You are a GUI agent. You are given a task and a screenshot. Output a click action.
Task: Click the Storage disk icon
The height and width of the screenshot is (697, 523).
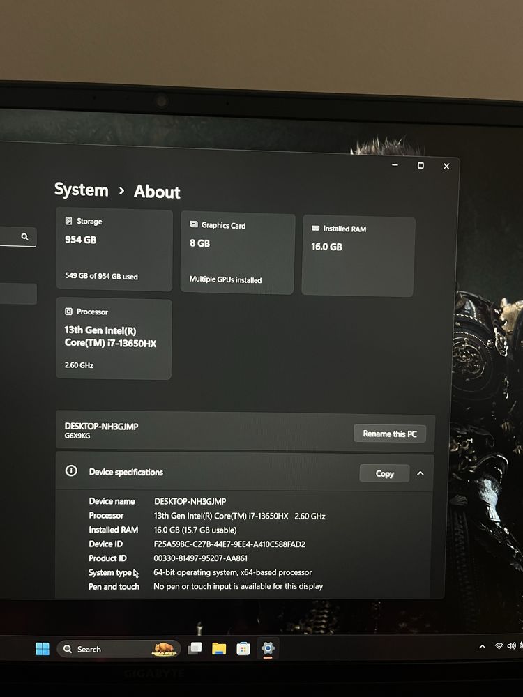68,221
